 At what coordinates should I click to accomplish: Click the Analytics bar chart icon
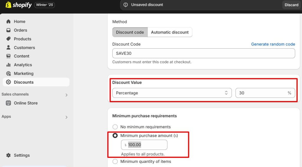(8, 65)
